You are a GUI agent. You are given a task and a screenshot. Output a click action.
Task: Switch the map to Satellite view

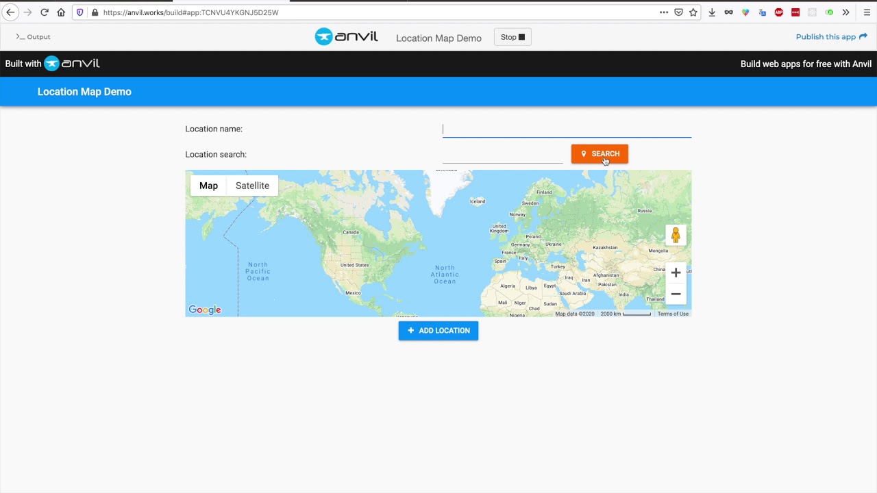tap(252, 186)
